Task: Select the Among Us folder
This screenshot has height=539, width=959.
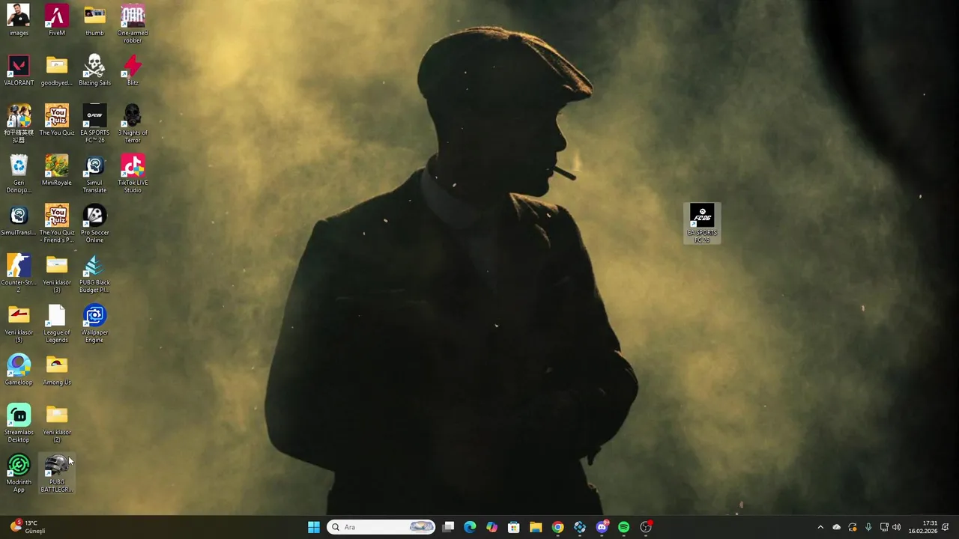Action: (57, 371)
